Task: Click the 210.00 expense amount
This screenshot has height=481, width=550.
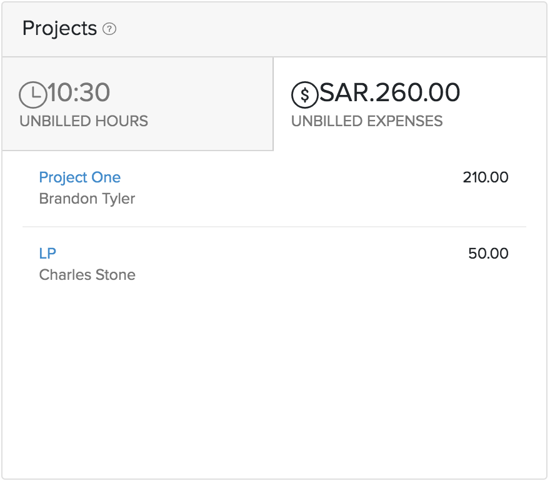Action: coord(486,177)
